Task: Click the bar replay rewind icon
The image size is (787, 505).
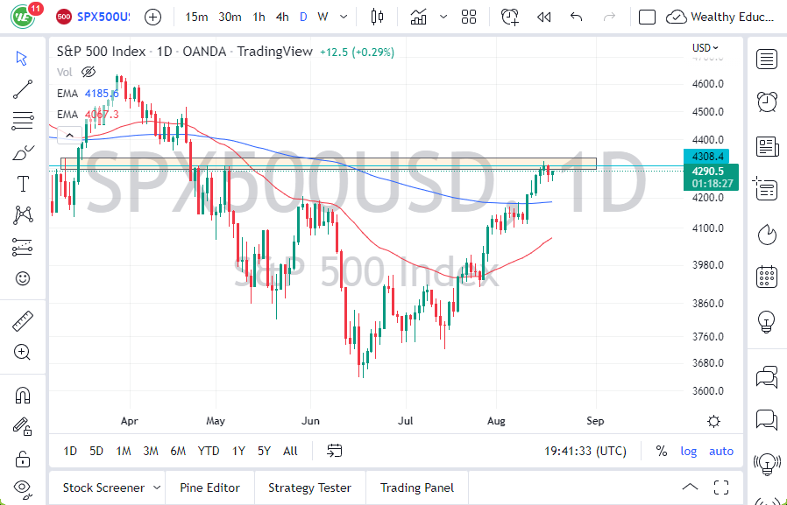Action: pos(544,17)
